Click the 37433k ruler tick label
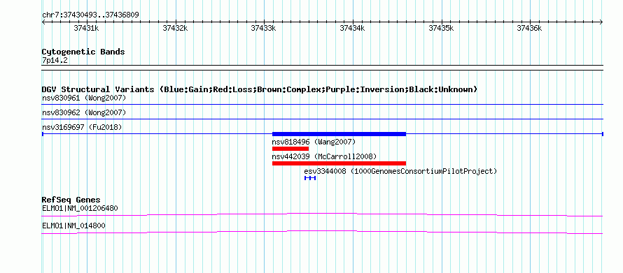 [x=264, y=28]
